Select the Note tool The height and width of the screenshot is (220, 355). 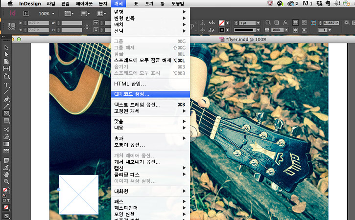[6, 160]
